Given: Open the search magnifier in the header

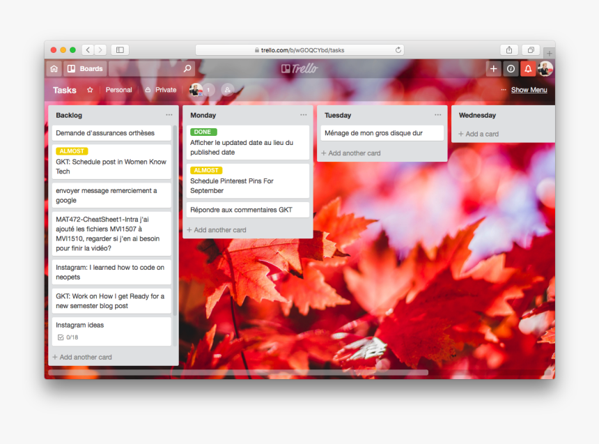Looking at the screenshot, I should tap(187, 68).
